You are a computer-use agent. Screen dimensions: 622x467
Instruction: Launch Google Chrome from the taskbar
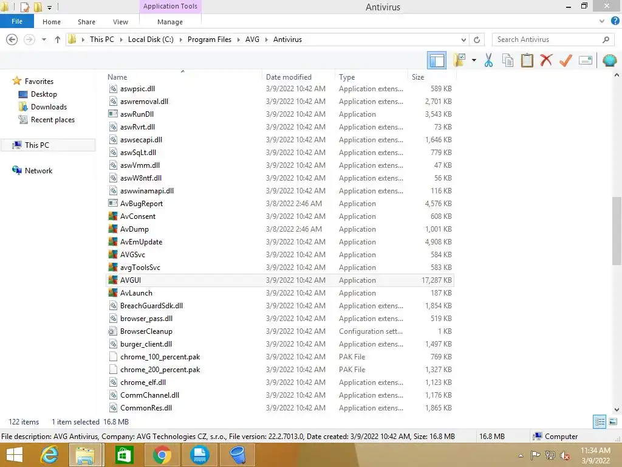point(162,455)
